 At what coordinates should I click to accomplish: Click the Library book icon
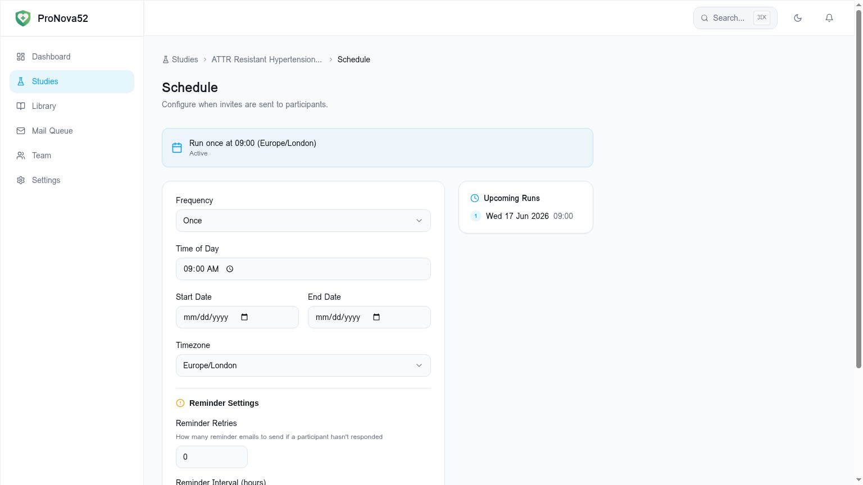coord(21,106)
